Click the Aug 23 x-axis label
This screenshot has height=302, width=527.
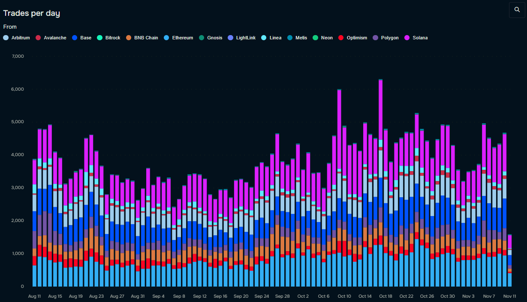pyautogui.click(x=96, y=296)
